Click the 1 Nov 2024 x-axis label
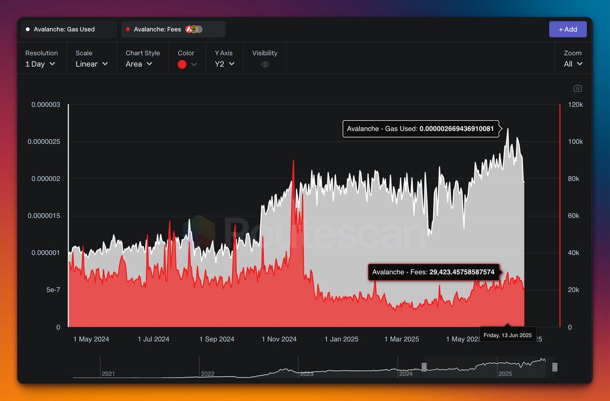This screenshot has width=610, height=401. point(279,339)
